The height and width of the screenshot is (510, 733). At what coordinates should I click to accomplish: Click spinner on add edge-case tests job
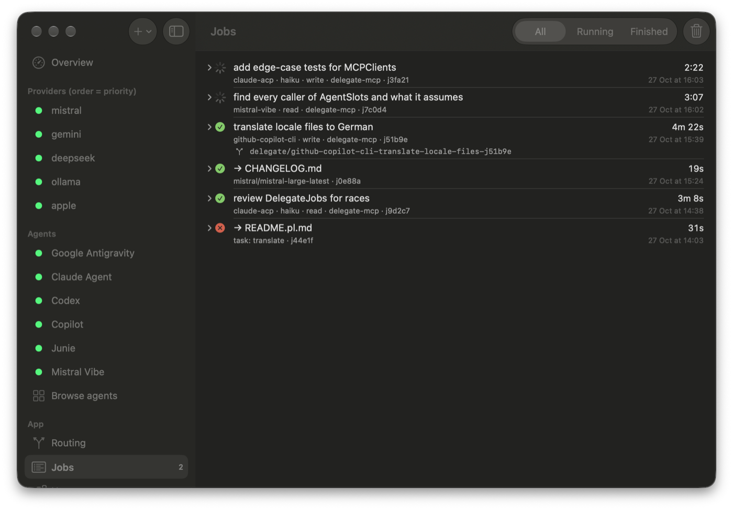(x=220, y=68)
